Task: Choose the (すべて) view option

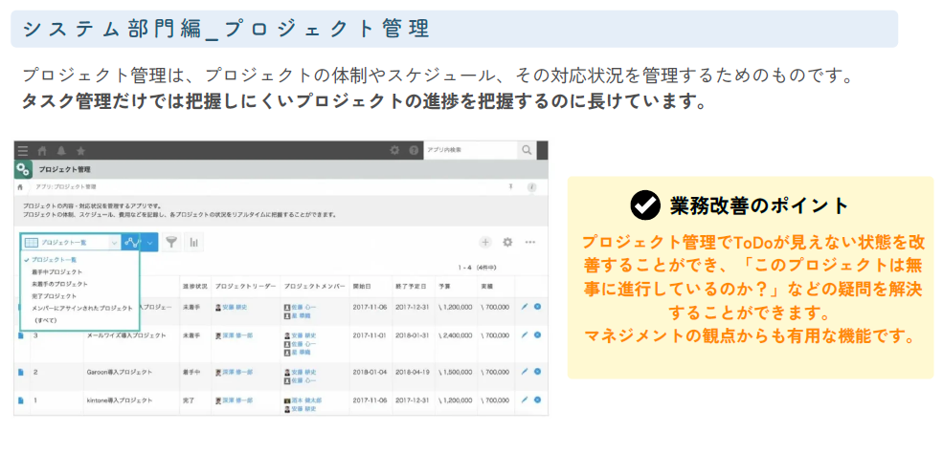Action: pos(45,320)
